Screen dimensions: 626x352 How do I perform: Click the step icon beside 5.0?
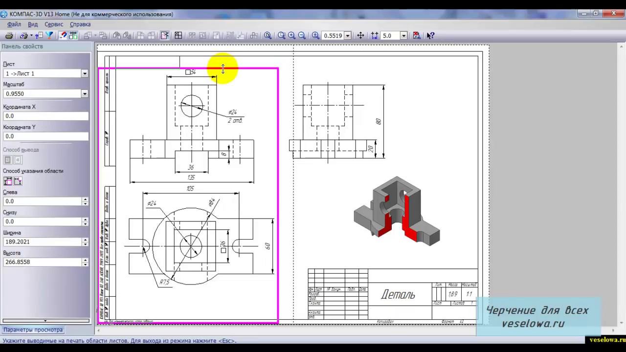375,36
